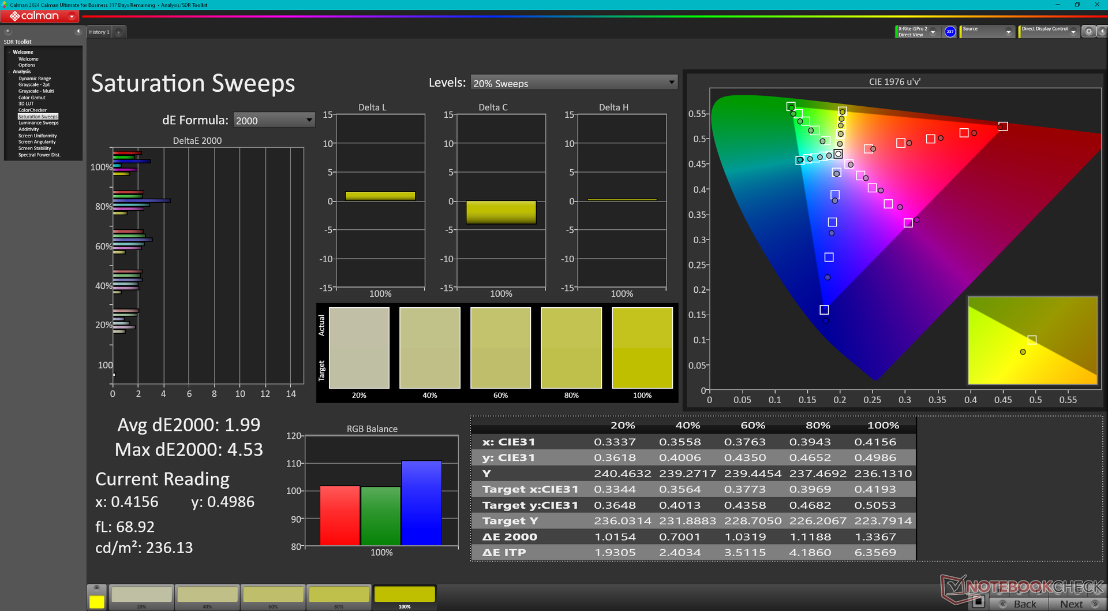The width and height of the screenshot is (1108, 611).
Task: Open the Calman logo main menu
Action: pyautogui.click(x=40, y=16)
